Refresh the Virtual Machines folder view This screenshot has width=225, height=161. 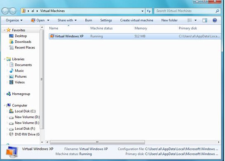coord(149,11)
